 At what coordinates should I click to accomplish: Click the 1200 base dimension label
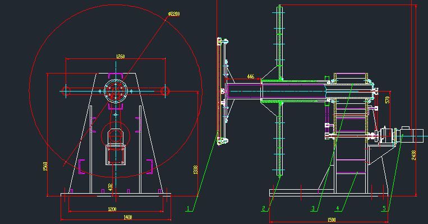112,209
